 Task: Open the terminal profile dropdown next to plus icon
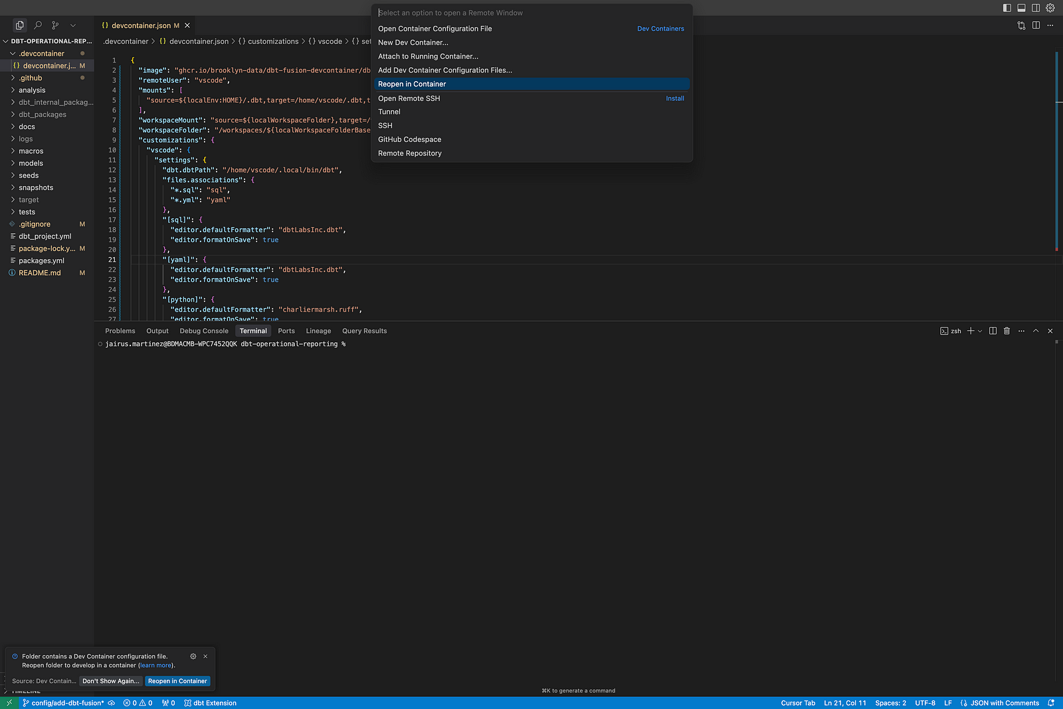[x=979, y=330]
